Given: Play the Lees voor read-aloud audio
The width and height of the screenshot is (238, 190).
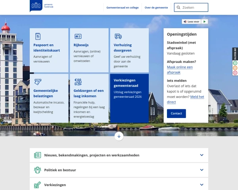Looking at the screenshot, I should (x=204, y=22).
